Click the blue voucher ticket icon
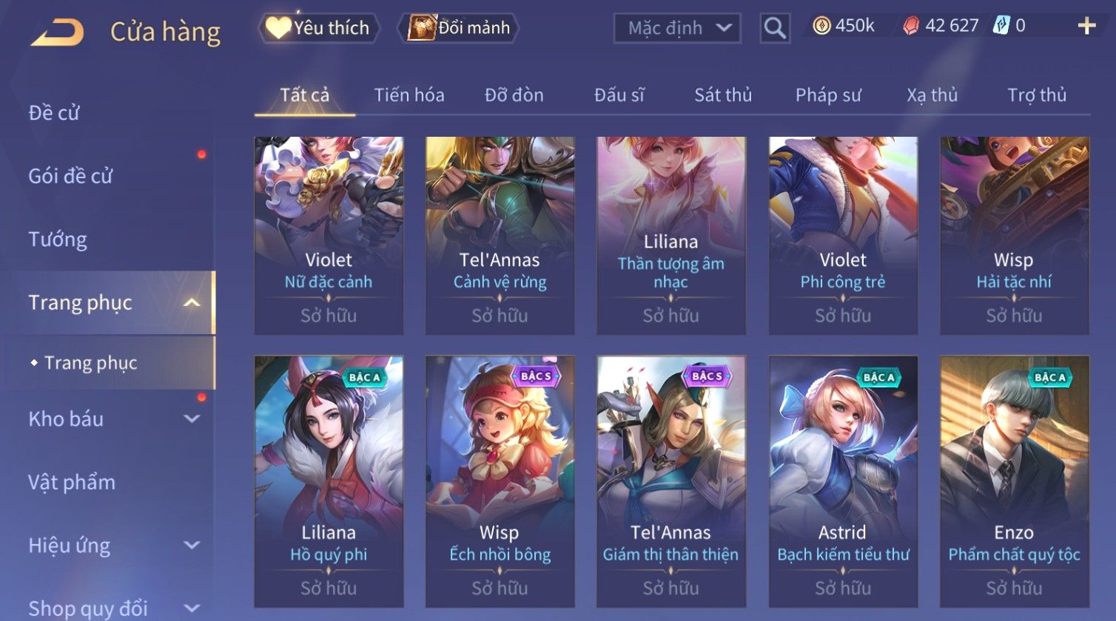1116x621 pixels. (x=1001, y=26)
